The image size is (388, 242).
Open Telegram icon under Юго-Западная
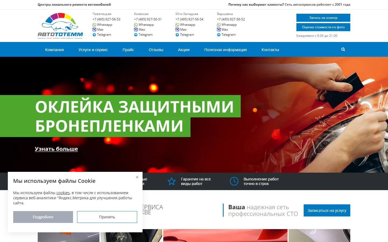point(177,35)
